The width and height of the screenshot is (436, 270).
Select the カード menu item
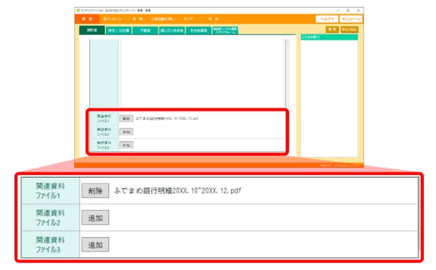pyautogui.click(x=188, y=19)
